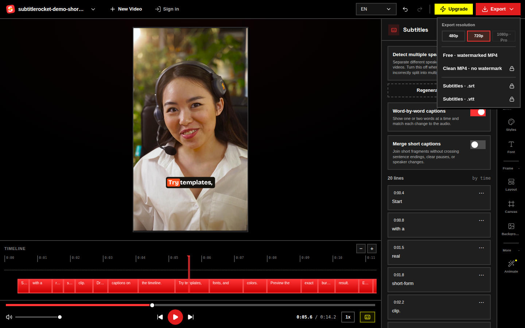Click the video preview caption 'Try templates,'

(x=190, y=183)
